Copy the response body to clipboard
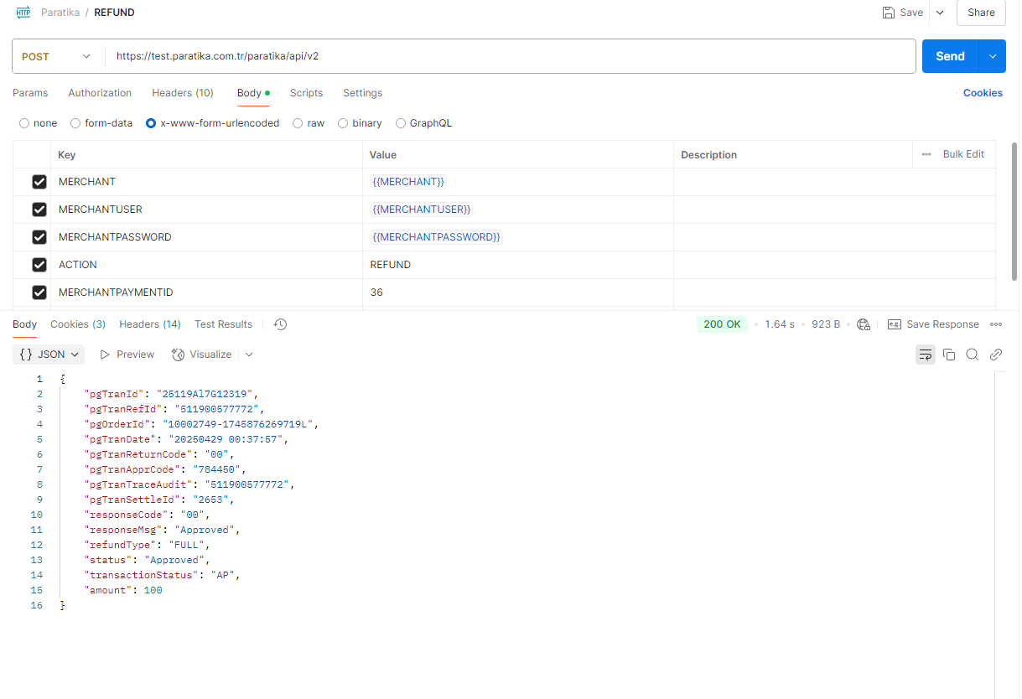The image size is (1022, 699). click(949, 355)
